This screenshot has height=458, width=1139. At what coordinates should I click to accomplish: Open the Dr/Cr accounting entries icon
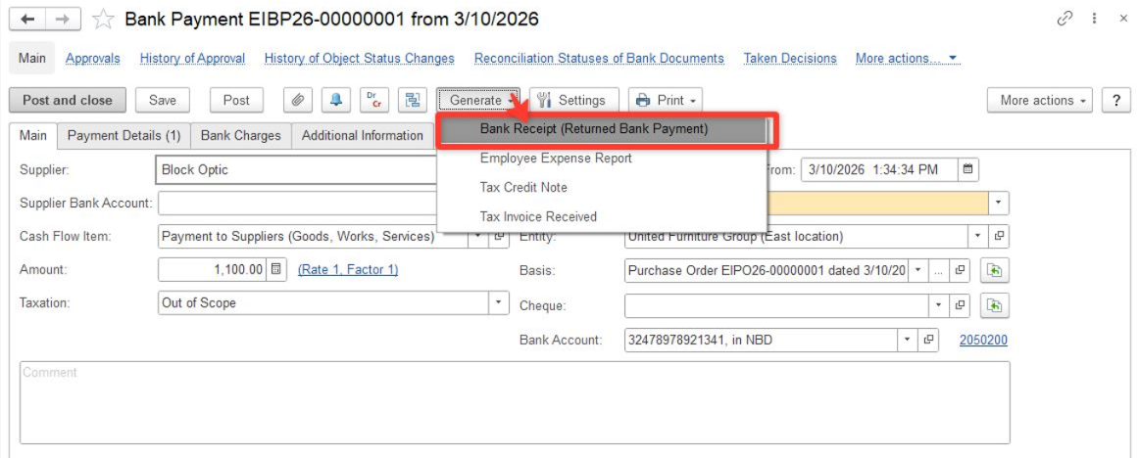[374, 100]
